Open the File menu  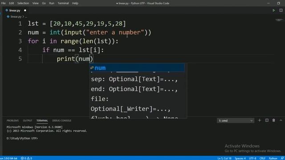point(3,3)
